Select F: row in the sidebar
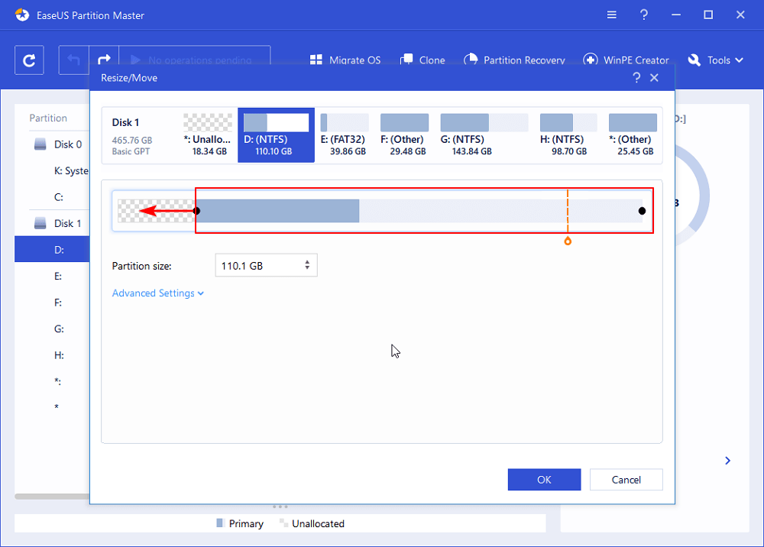Image resolution: width=764 pixels, height=547 pixels. [52, 303]
